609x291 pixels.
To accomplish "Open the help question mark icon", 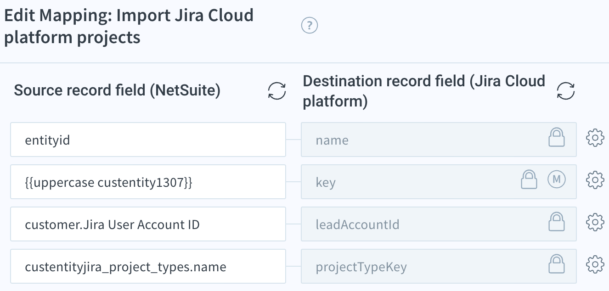I will [x=310, y=25].
